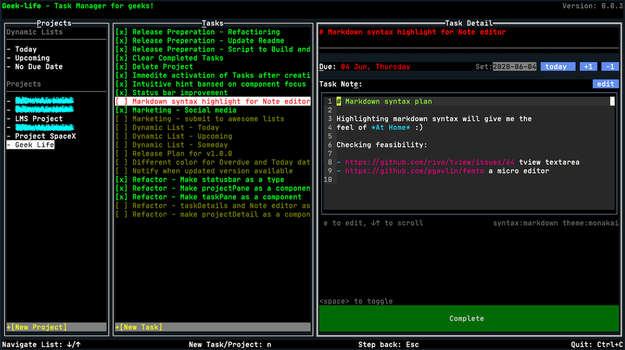625x350 pixels.
Task: Select task Release Plan for v1.0.0
Action: tap(182, 154)
